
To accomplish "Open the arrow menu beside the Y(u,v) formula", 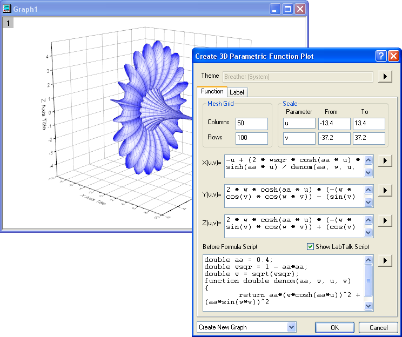I will (x=385, y=191).
